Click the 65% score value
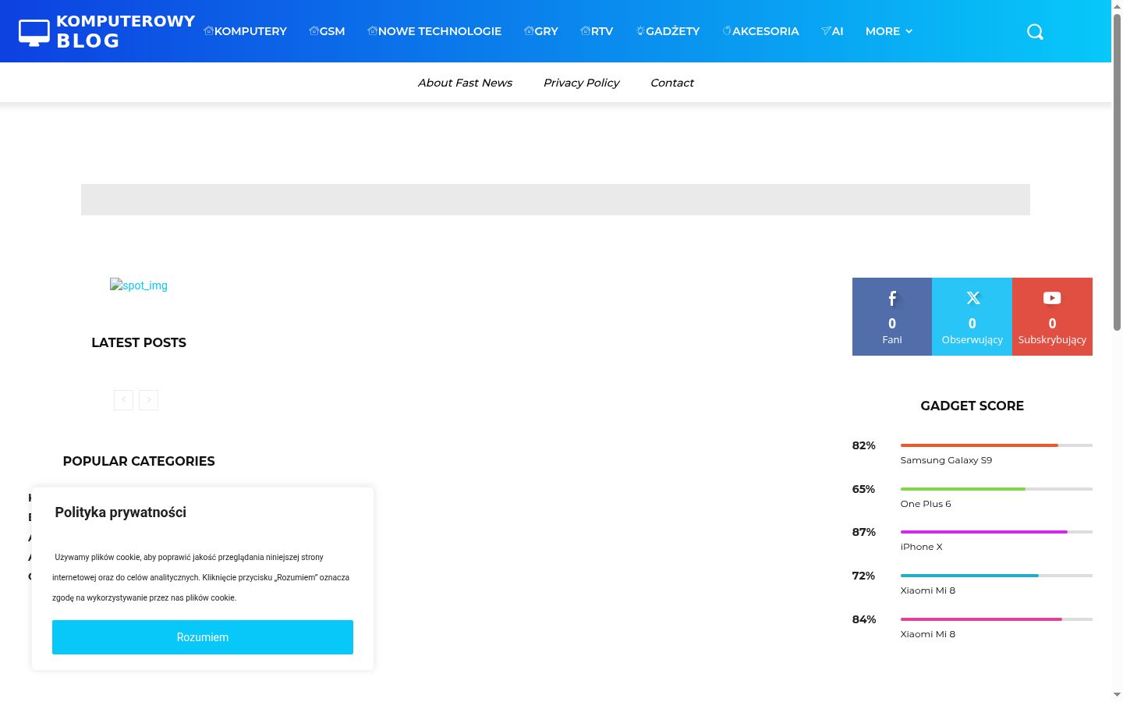The height and width of the screenshot is (702, 1123). coord(864,489)
